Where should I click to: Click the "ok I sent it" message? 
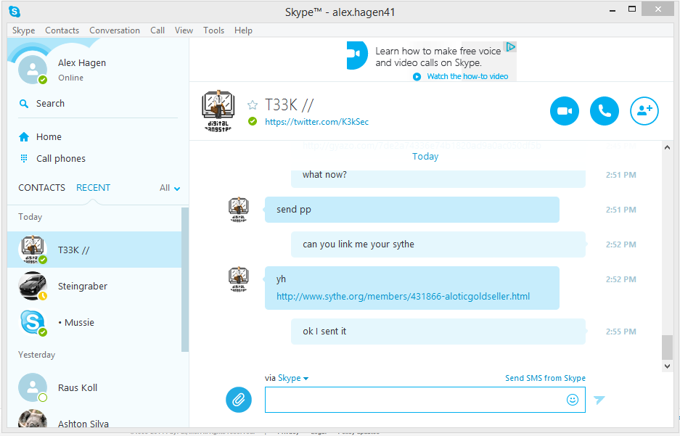click(x=438, y=332)
